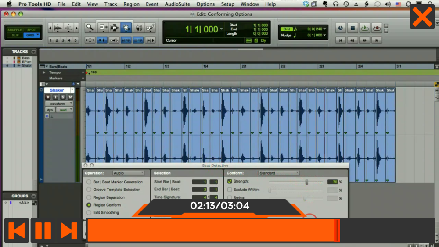This screenshot has width=439, height=247.
Task: Open the Conform Standard dropdown
Action: [x=279, y=173]
